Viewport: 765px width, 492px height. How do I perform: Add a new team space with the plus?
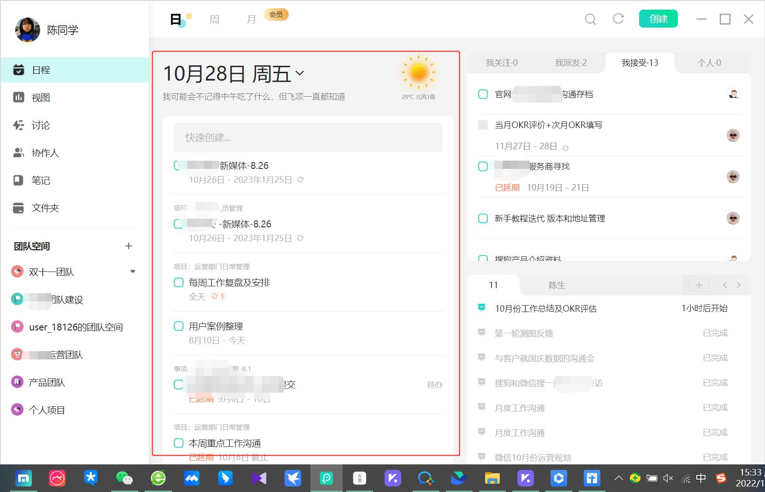click(129, 246)
